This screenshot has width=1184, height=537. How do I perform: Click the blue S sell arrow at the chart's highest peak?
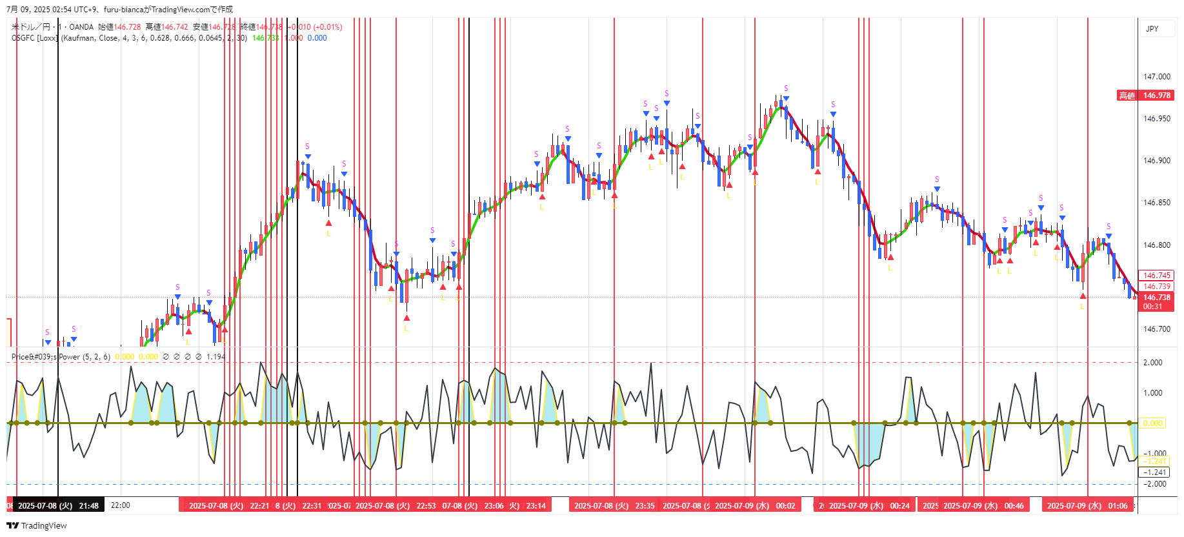(786, 99)
